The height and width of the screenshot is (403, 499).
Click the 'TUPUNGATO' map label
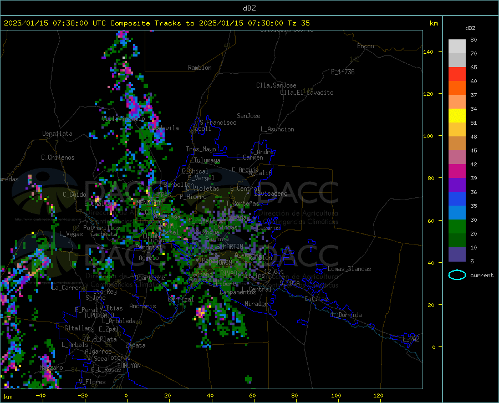(99, 315)
